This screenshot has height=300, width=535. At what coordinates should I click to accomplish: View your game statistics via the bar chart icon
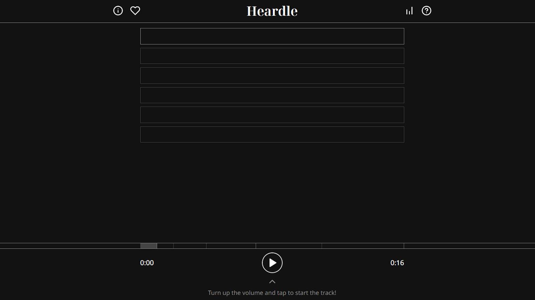click(x=410, y=11)
